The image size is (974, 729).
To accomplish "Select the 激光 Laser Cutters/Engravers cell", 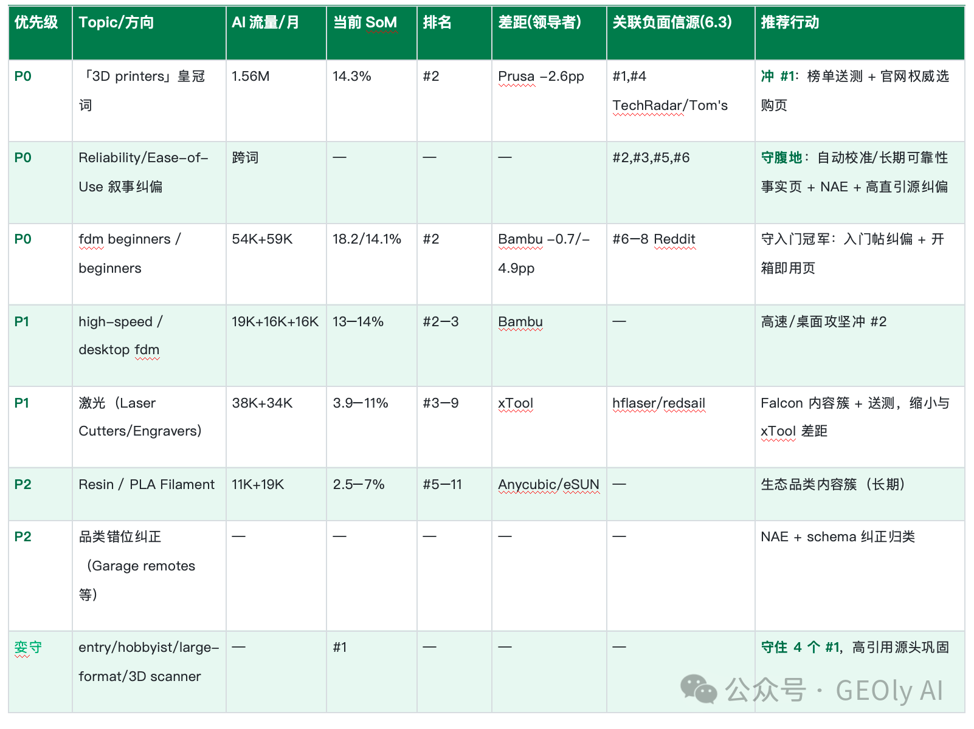I will pos(149,426).
